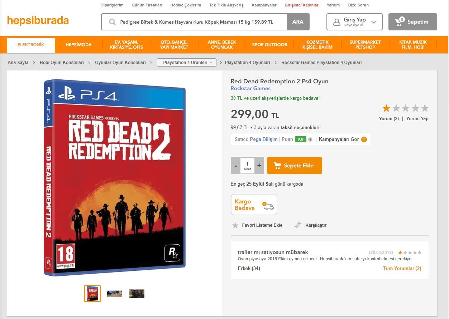Open Tüm Yorumlar to see all reviews
449x319 pixels.
pyautogui.click(x=402, y=268)
